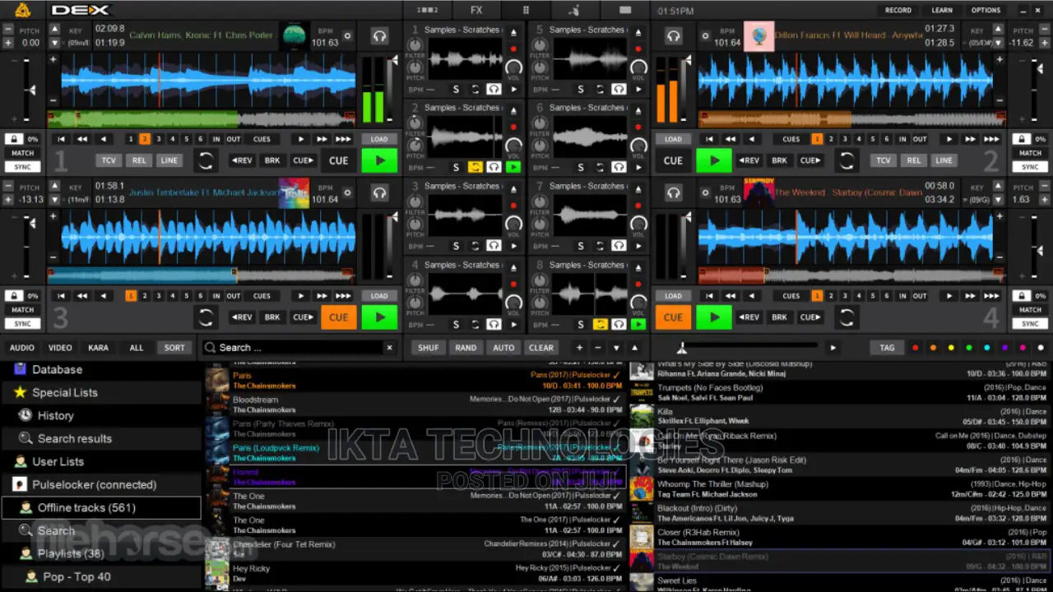Select the red tag color dot
The height and width of the screenshot is (592, 1053).
(x=915, y=348)
